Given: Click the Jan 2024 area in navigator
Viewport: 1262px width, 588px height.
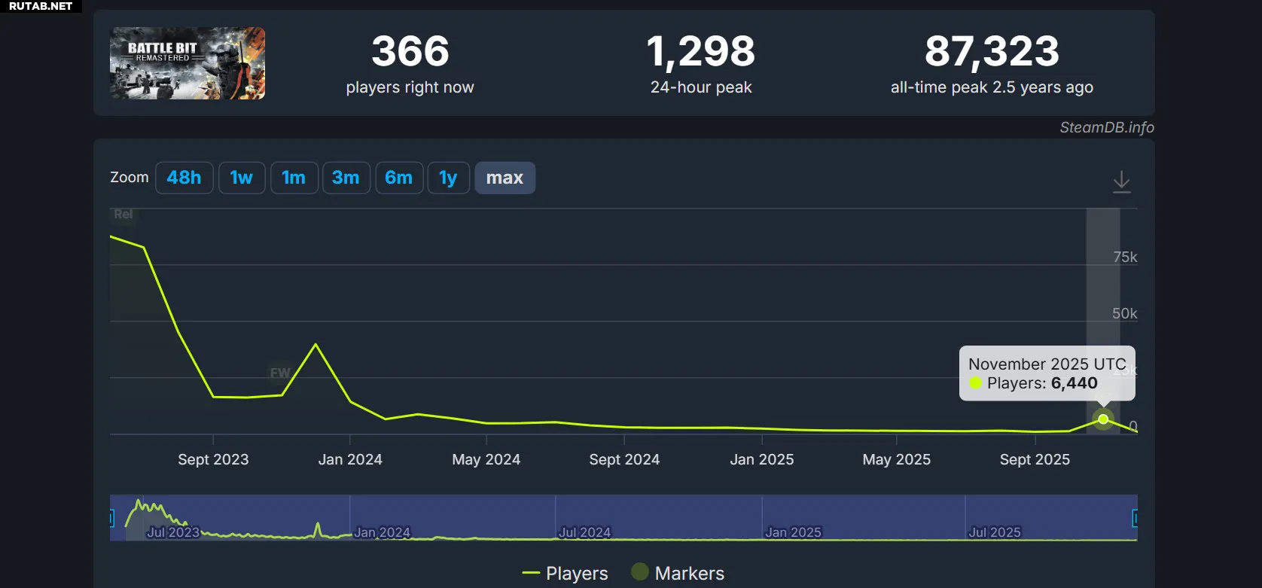Looking at the screenshot, I should click(x=382, y=532).
